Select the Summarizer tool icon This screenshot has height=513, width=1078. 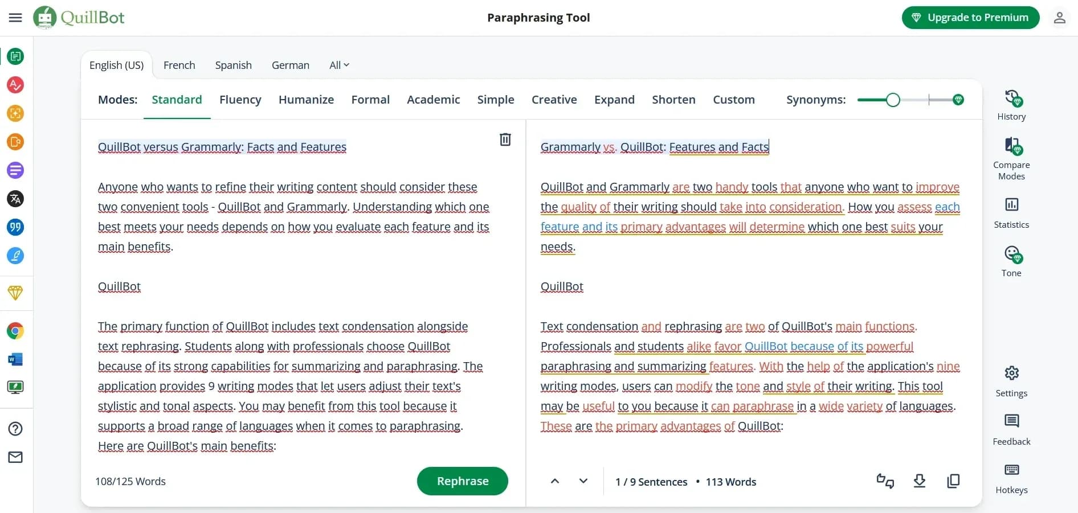coord(15,170)
